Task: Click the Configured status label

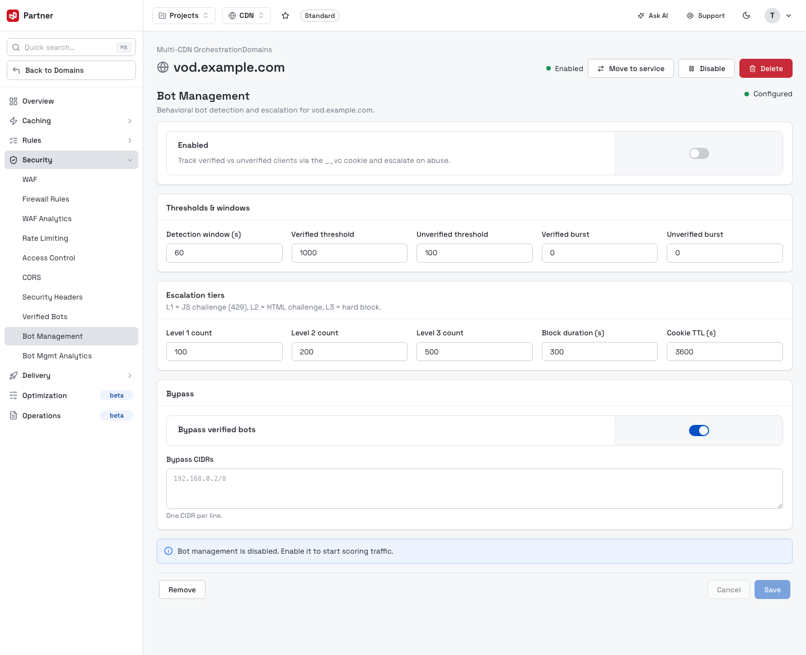Action: (x=772, y=94)
